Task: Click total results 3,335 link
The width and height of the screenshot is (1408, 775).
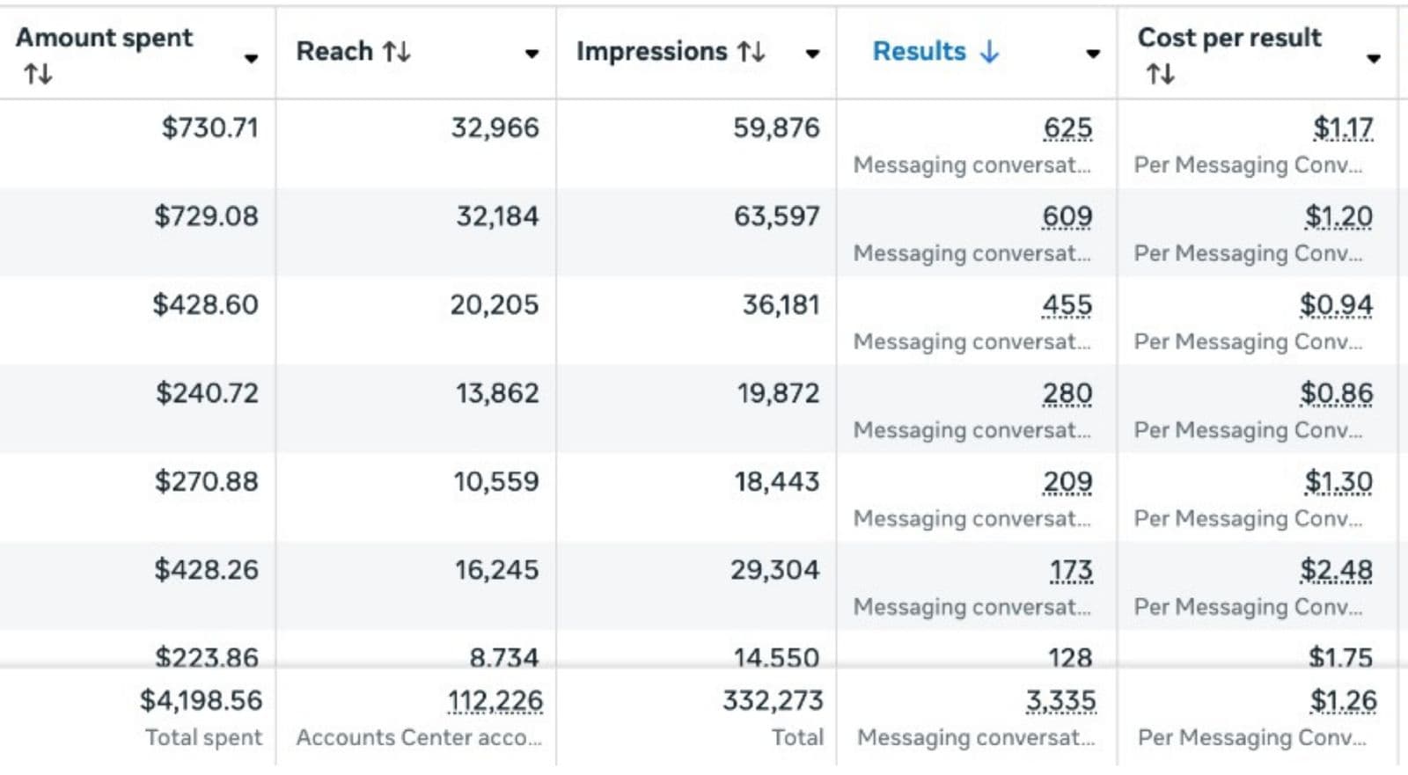Action: pyautogui.click(x=1060, y=701)
